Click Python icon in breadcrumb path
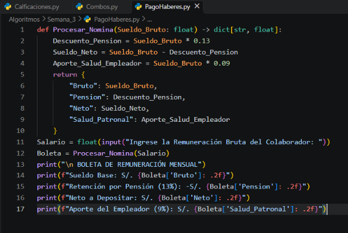The height and width of the screenshot is (233, 348). pos(88,19)
